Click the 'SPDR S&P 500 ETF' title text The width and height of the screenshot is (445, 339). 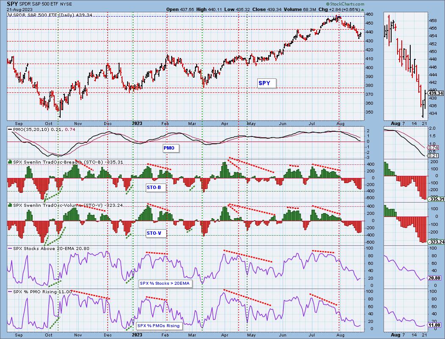point(38,4)
